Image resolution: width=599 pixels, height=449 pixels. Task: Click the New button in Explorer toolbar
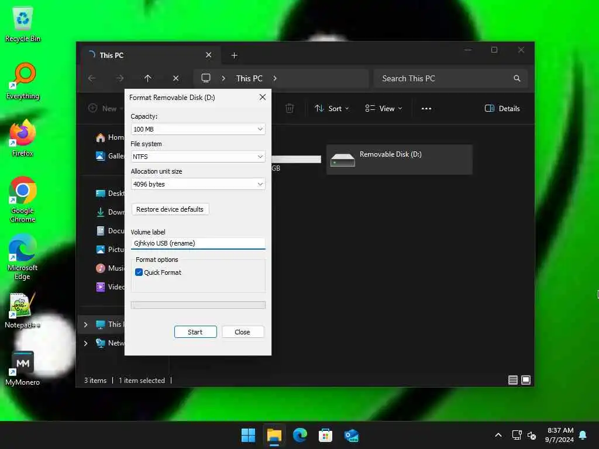pyautogui.click(x=105, y=108)
